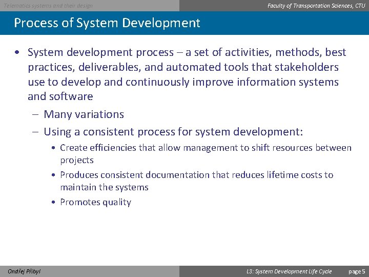Click the slide title 'Process of System Development'

click(107, 23)
